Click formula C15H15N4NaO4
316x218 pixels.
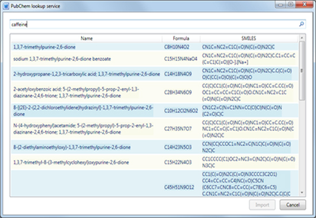(x=180, y=59)
